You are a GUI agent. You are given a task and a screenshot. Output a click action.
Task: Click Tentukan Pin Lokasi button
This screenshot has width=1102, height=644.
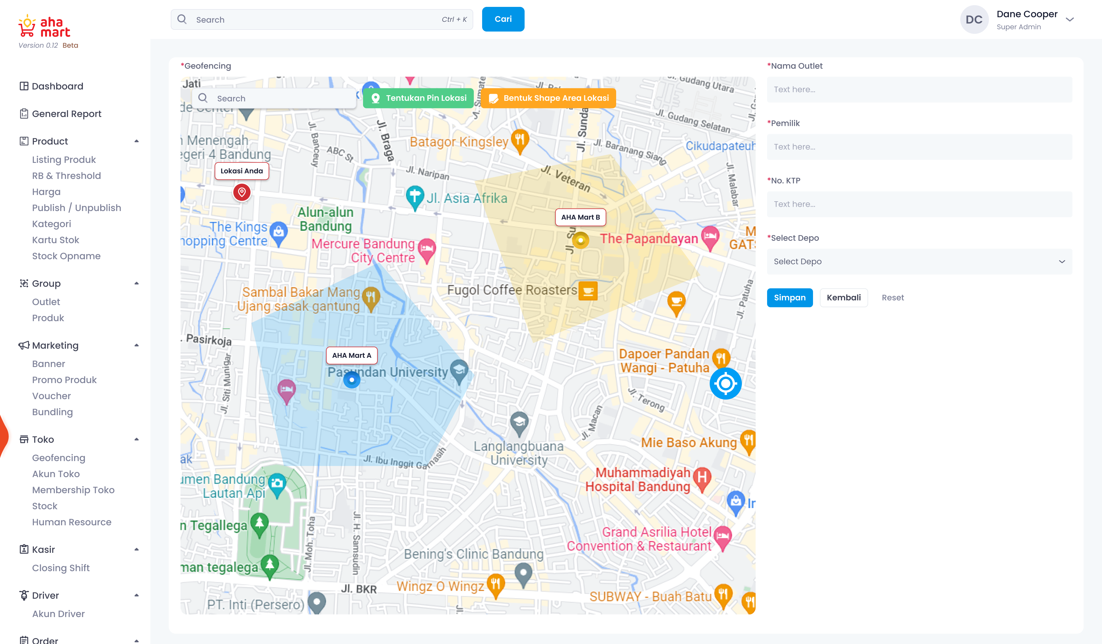pyautogui.click(x=418, y=98)
